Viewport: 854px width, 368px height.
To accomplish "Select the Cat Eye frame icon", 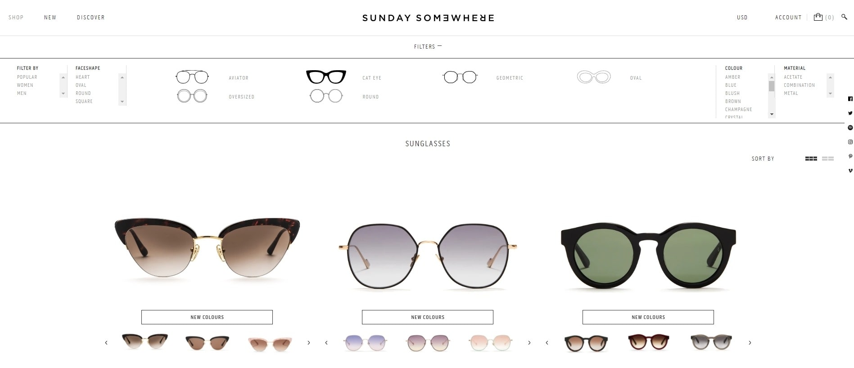I will click(326, 77).
